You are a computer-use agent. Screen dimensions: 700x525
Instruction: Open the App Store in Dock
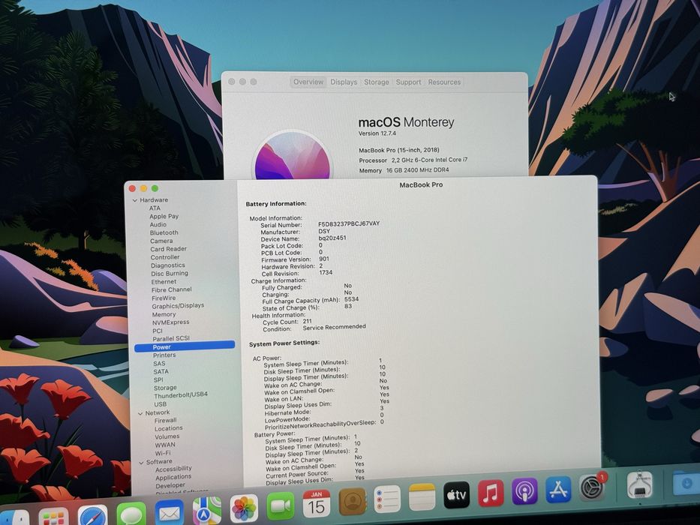(x=558, y=489)
